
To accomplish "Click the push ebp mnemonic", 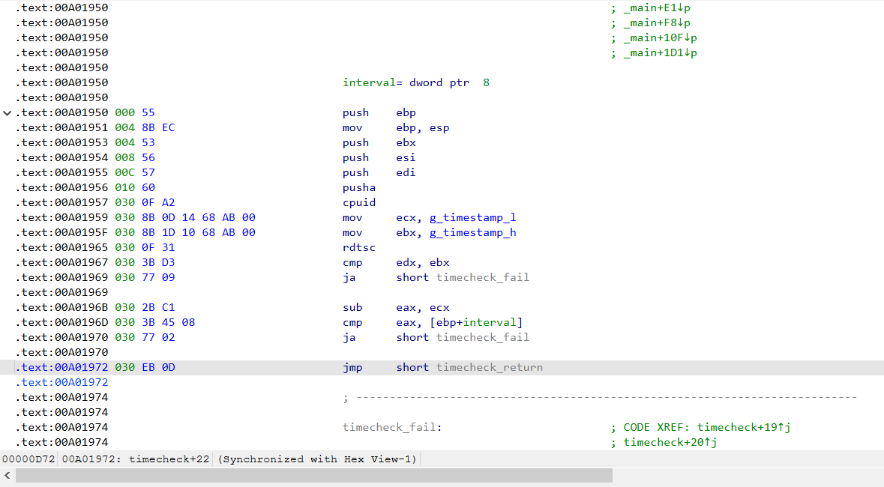I will coord(355,112).
